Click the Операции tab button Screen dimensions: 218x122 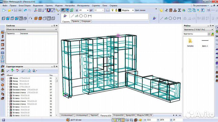point(86,22)
